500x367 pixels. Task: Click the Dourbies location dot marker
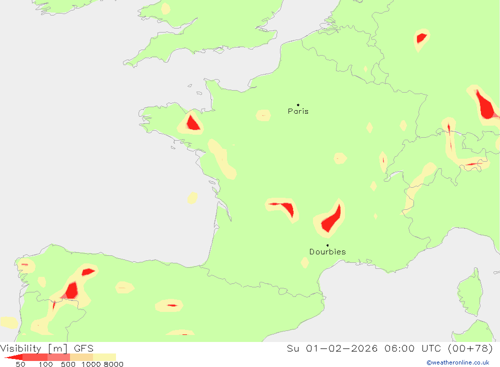coord(327,245)
